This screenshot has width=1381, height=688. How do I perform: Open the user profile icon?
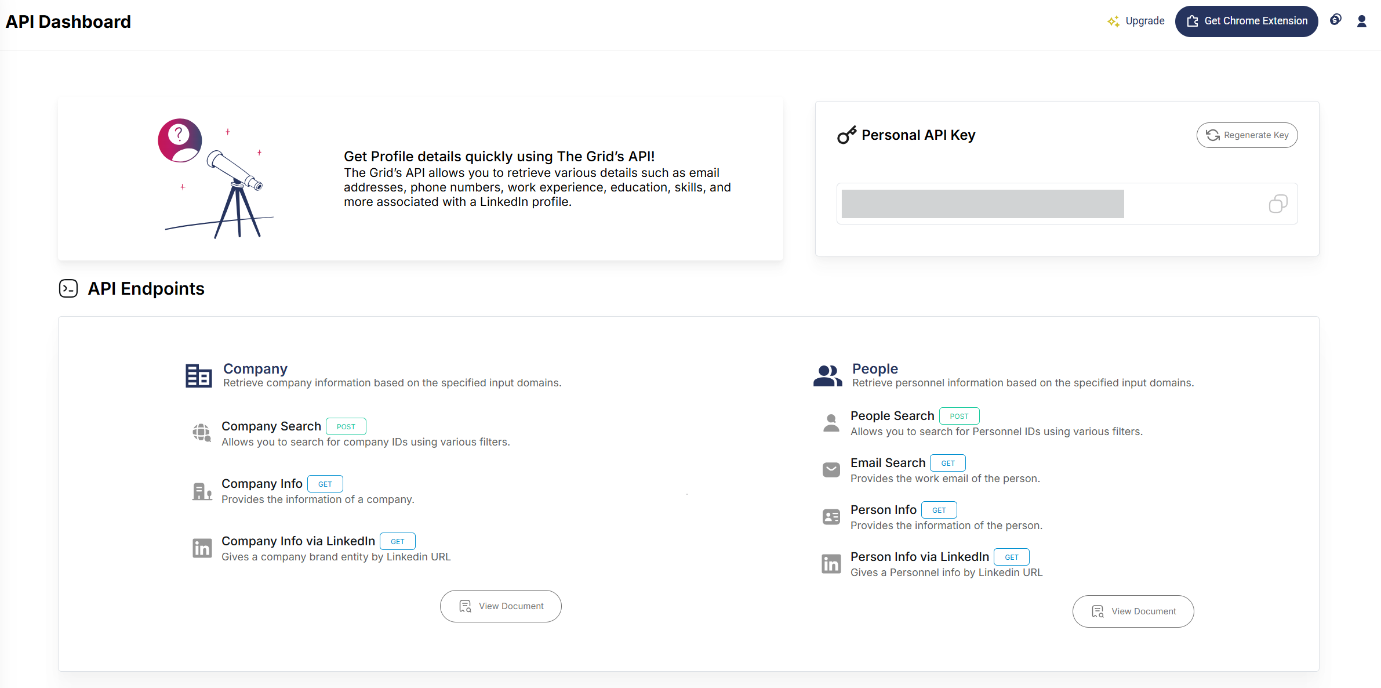(x=1361, y=21)
